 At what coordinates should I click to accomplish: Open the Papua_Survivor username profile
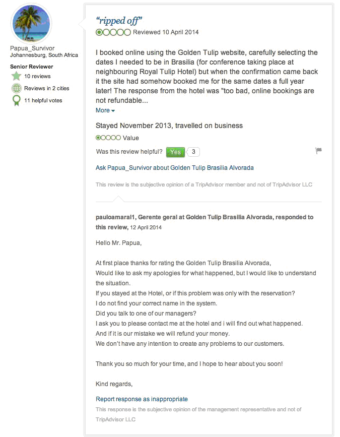[x=32, y=48]
